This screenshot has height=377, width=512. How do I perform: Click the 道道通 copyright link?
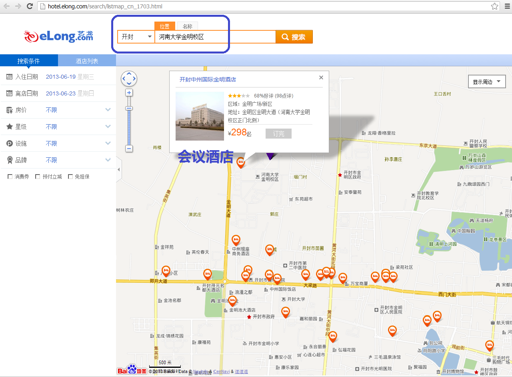click(241, 371)
